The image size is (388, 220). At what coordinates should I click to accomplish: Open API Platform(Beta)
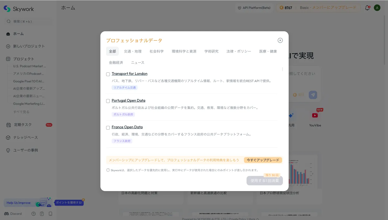[254, 8]
